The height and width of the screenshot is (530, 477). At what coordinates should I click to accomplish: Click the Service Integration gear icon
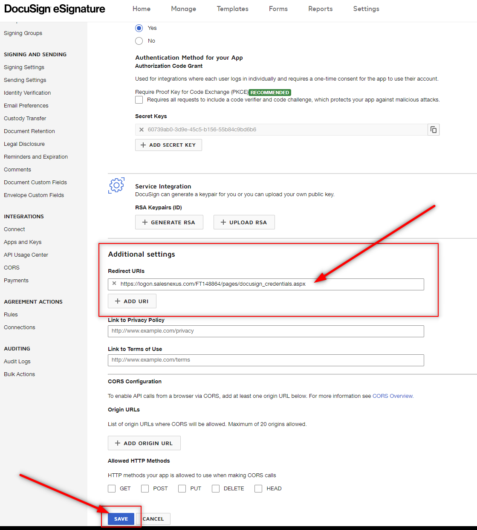(x=116, y=185)
